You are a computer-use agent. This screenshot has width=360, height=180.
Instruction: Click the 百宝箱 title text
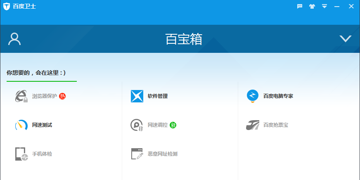[x=184, y=39]
